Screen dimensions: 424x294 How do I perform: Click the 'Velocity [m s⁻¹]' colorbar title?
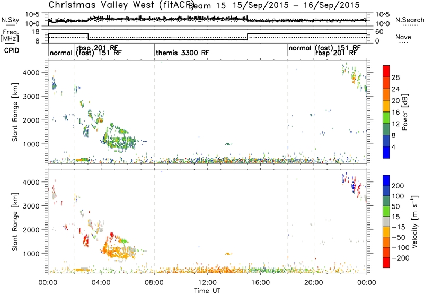[x=414, y=222]
